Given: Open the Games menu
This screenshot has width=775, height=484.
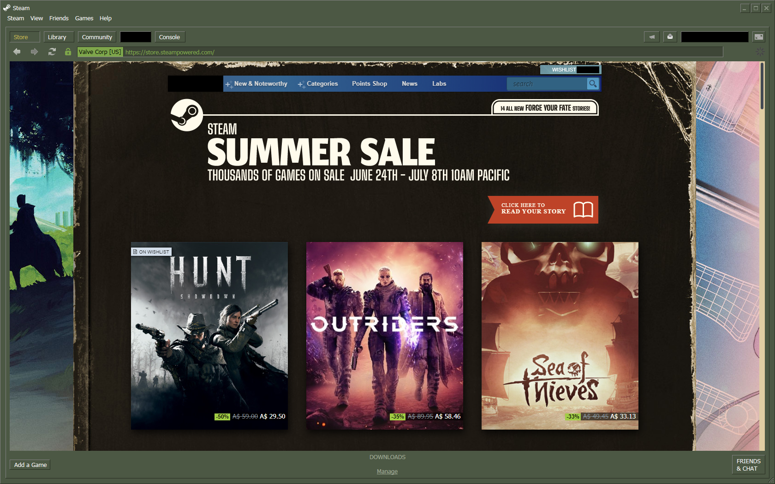Looking at the screenshot, I should point(84,18).
